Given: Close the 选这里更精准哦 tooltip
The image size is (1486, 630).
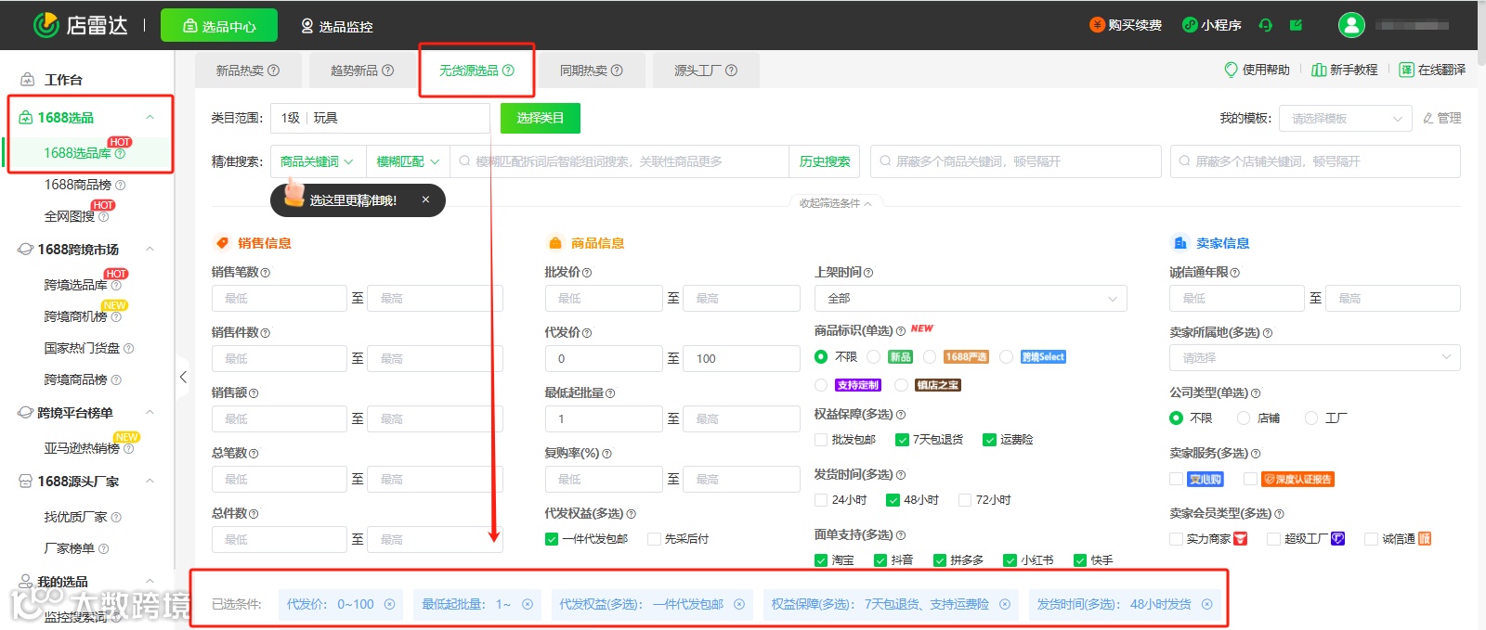Looking at the screenshot, I should pyautogui.click(x=425, y=199).
